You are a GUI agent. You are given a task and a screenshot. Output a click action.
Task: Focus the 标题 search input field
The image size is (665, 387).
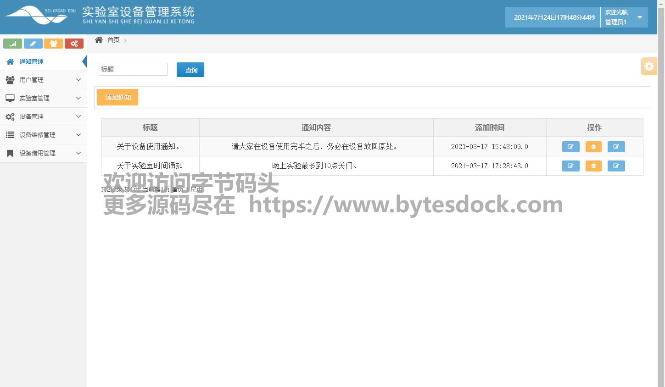(133, 69)
